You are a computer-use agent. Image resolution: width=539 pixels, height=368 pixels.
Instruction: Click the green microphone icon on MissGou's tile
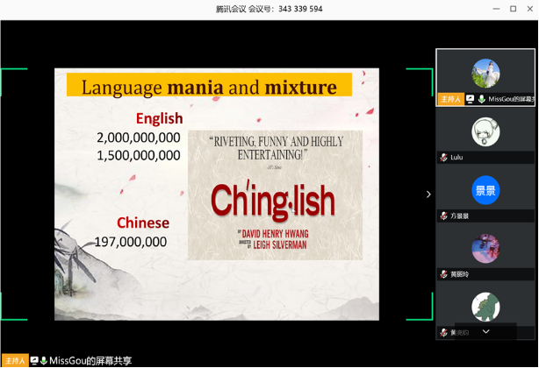point(482,99)
